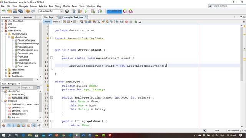Click the Find Selection magnifier icon in editor toolbar
Viewport: 246px width, 138px height.
pos(81,22)
